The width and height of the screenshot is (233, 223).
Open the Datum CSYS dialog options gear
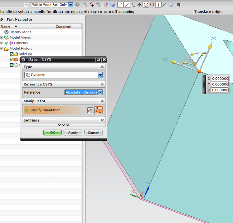(x=23, y=60)
